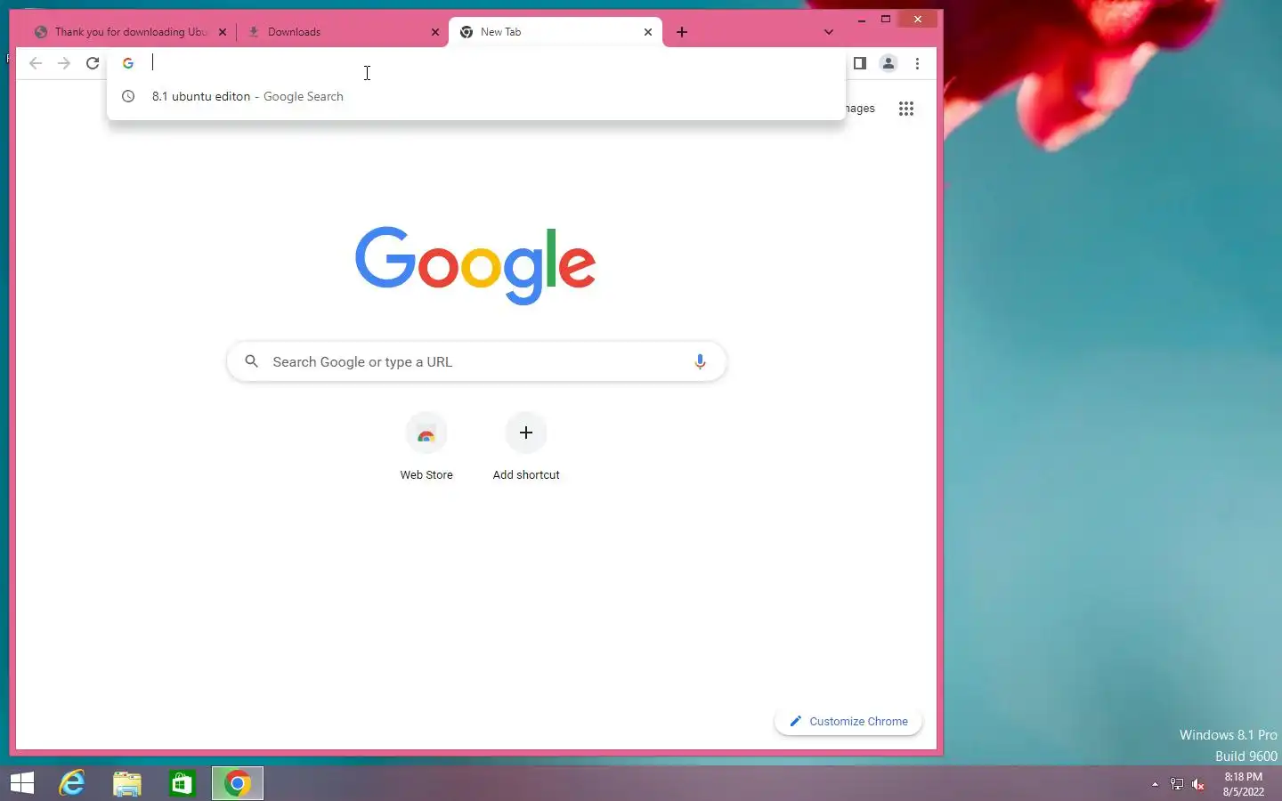
Task: Click the Customize Chrome button
Action: coord(848,721)
